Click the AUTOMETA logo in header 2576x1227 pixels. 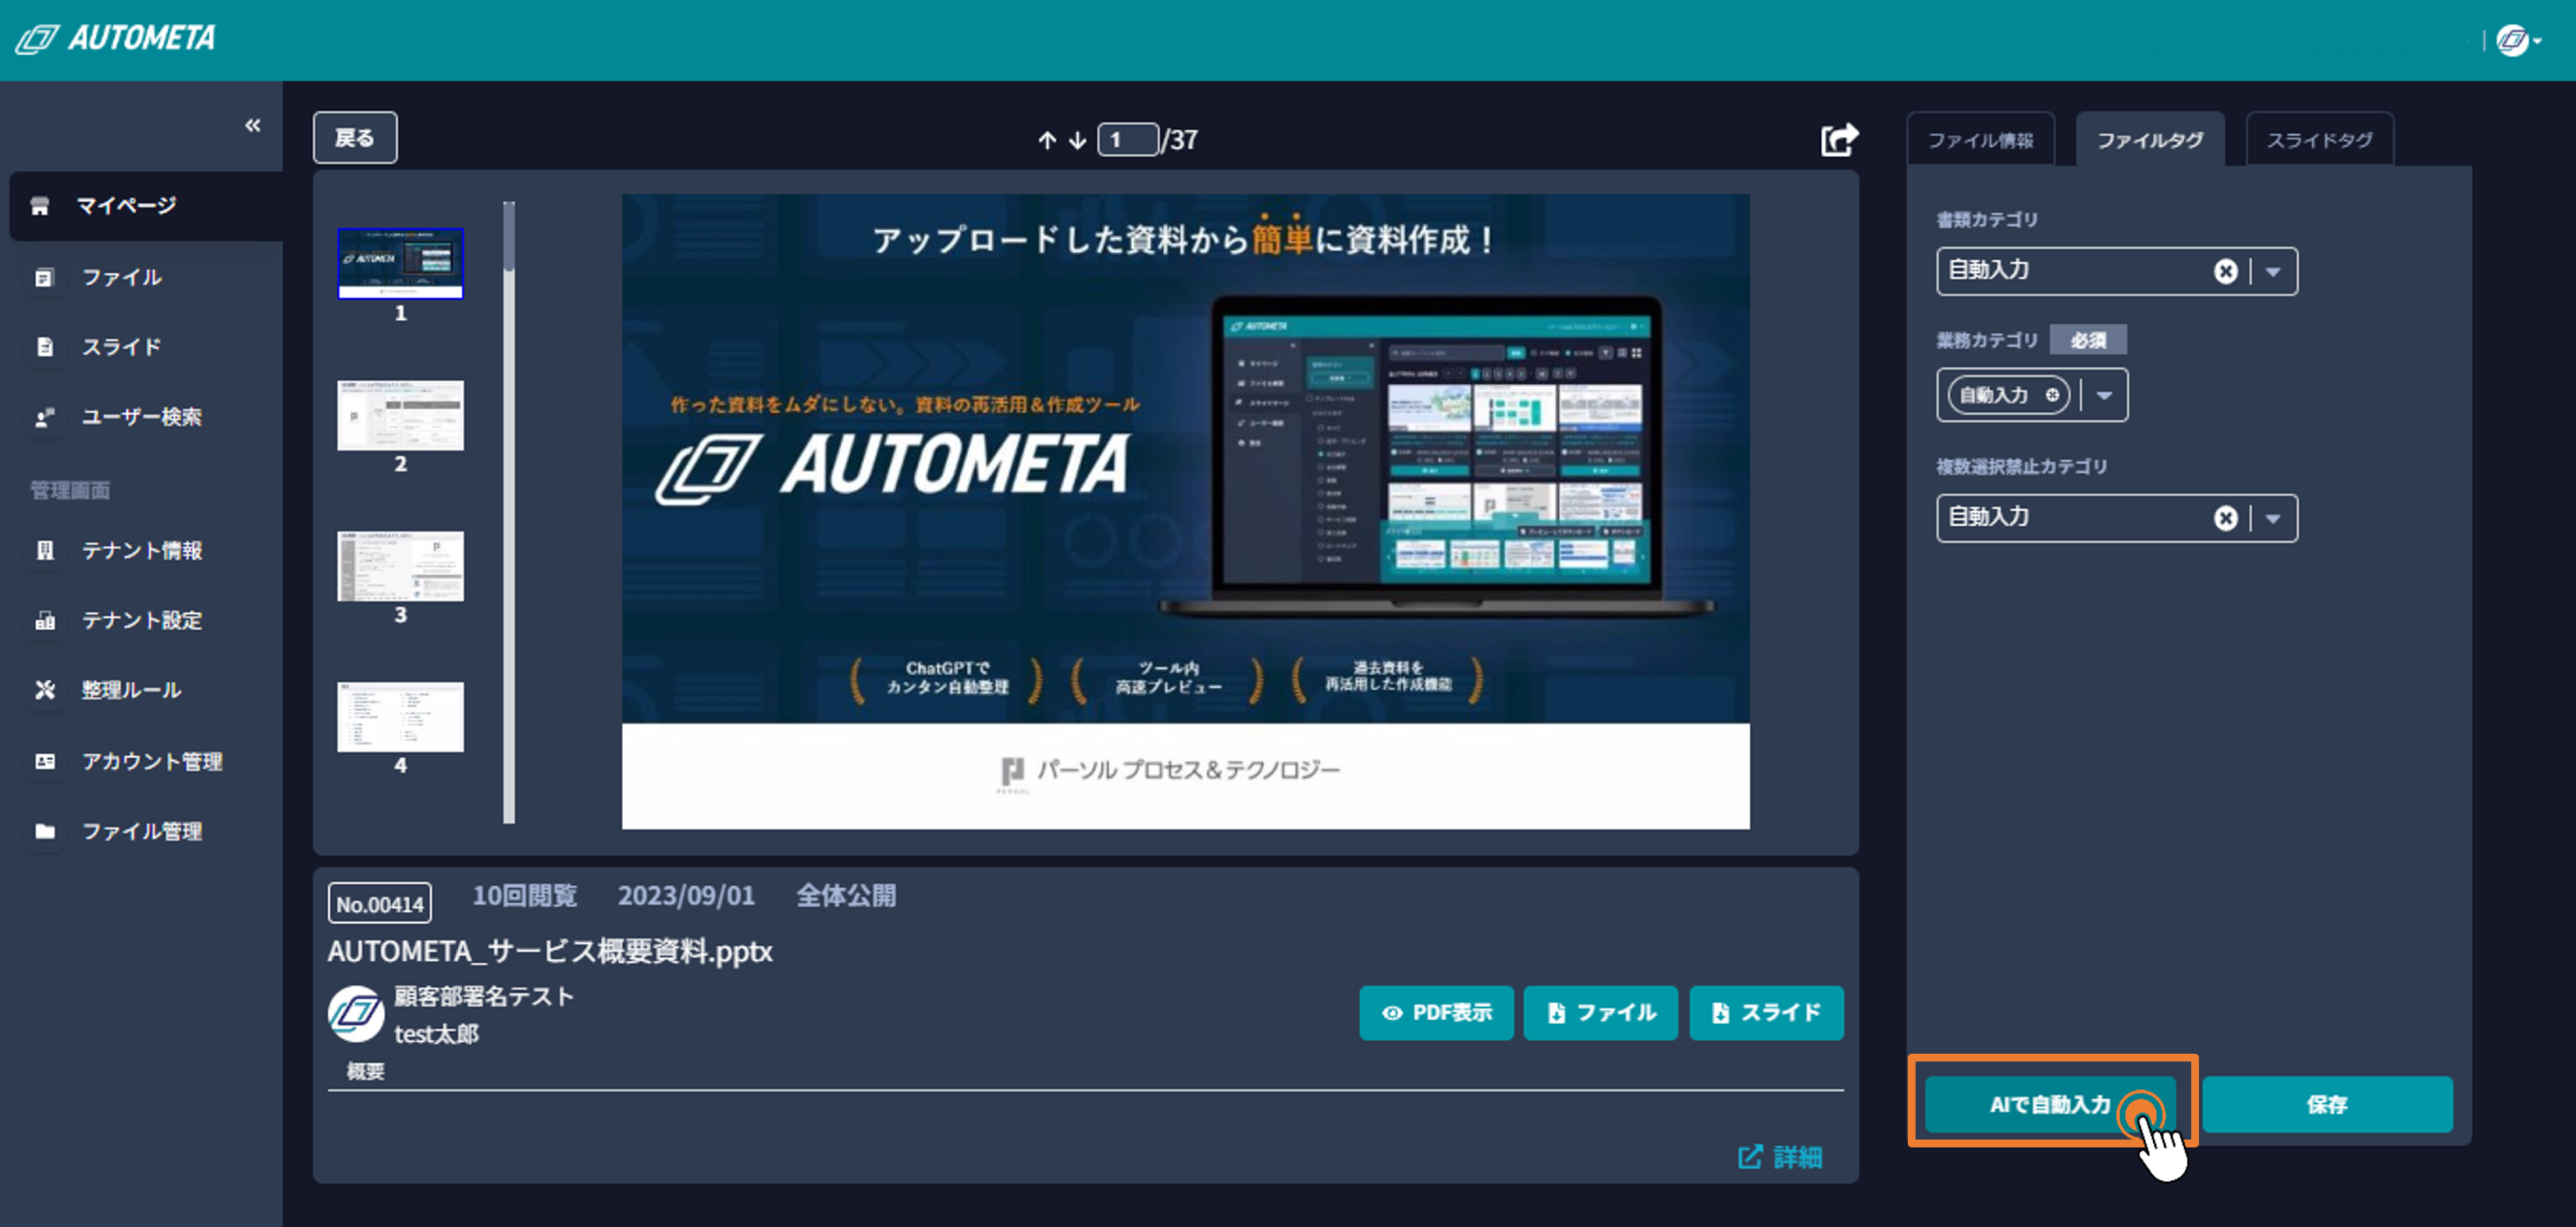click(115, 39)
